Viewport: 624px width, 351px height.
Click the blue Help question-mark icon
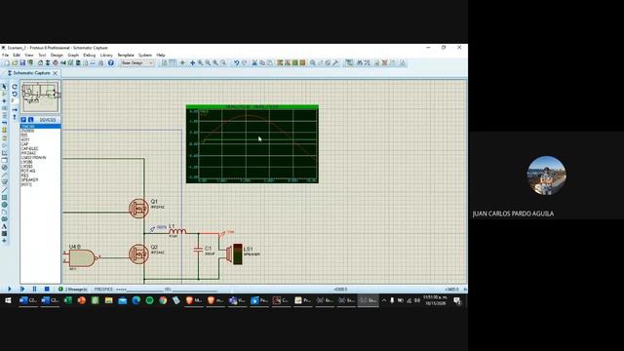coord(111,62)
